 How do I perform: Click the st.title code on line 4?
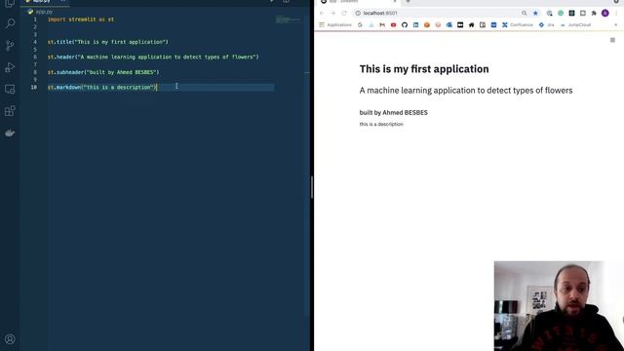108,42
